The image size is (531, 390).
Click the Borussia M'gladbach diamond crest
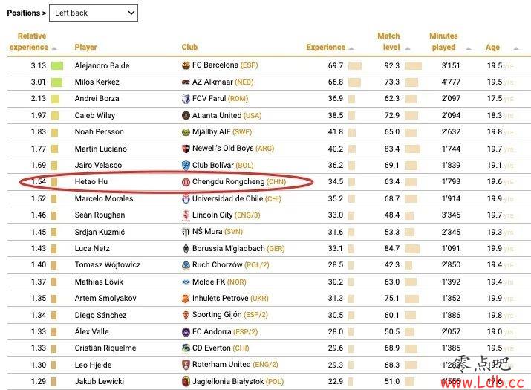186,249
